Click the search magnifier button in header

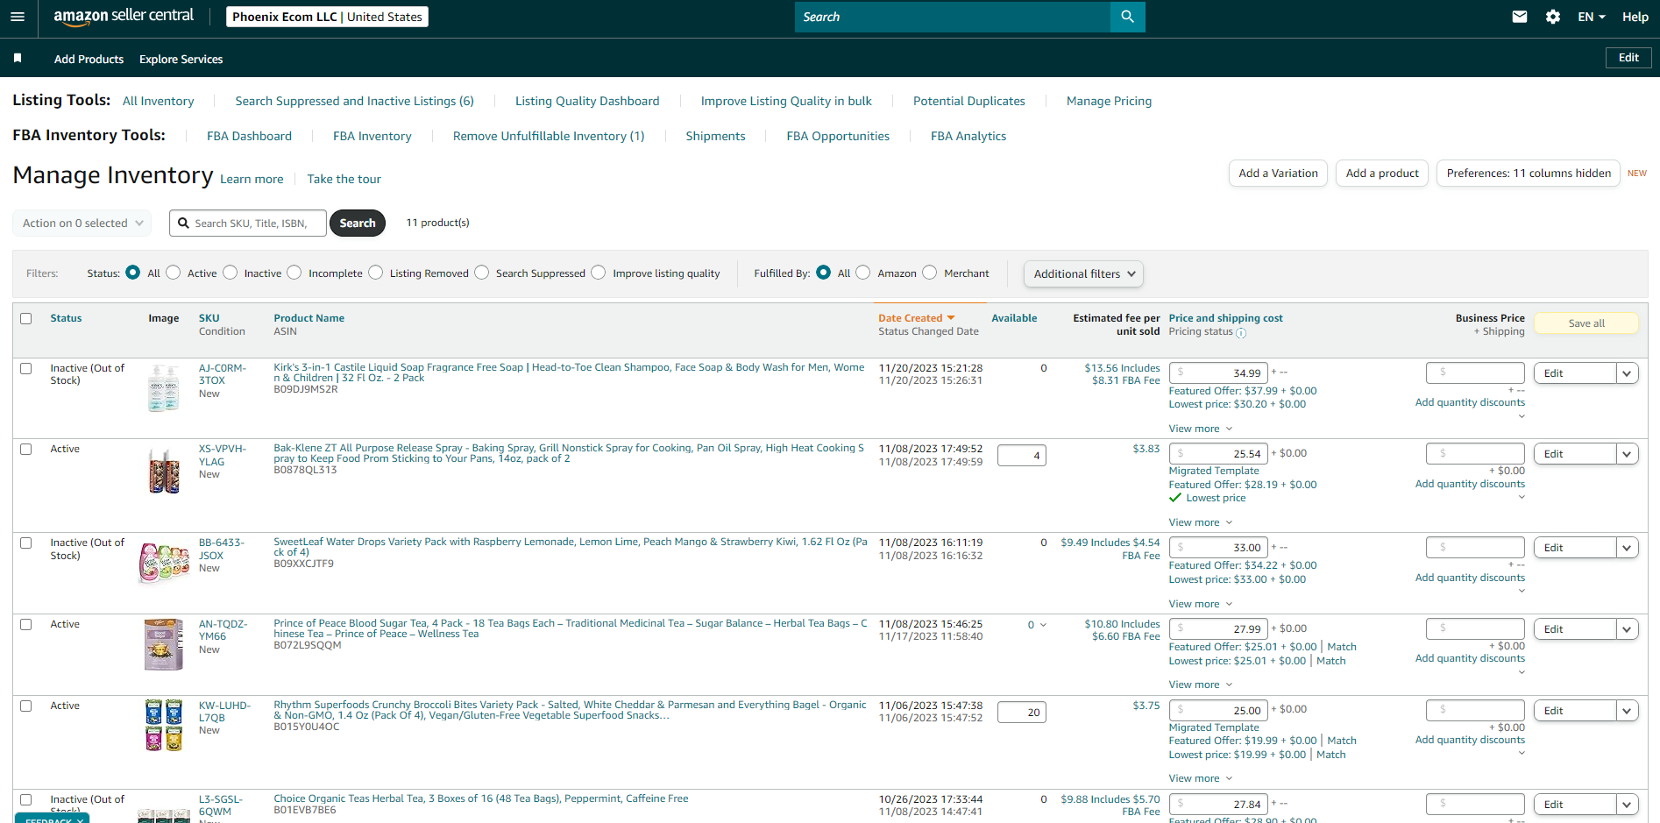tap(1127, 17)
